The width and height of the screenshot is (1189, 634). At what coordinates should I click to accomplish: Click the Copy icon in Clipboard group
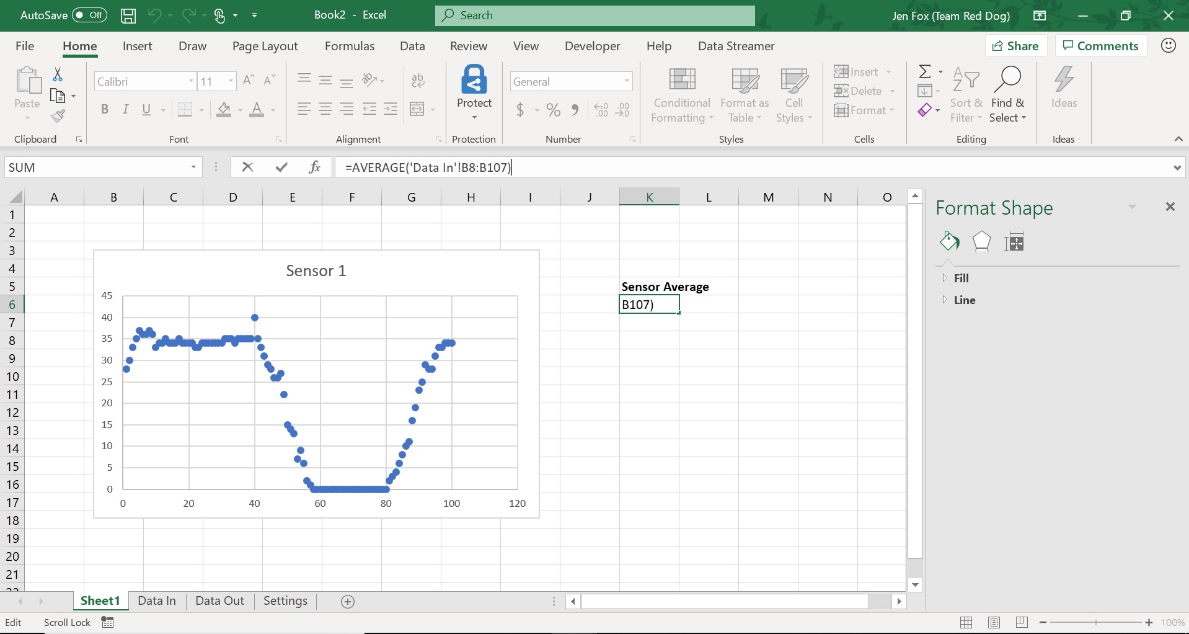click(58, 96)
